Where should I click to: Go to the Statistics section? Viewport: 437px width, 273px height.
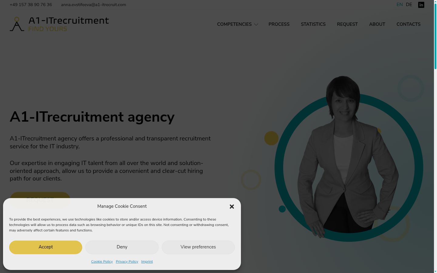[x=313, y=24]
